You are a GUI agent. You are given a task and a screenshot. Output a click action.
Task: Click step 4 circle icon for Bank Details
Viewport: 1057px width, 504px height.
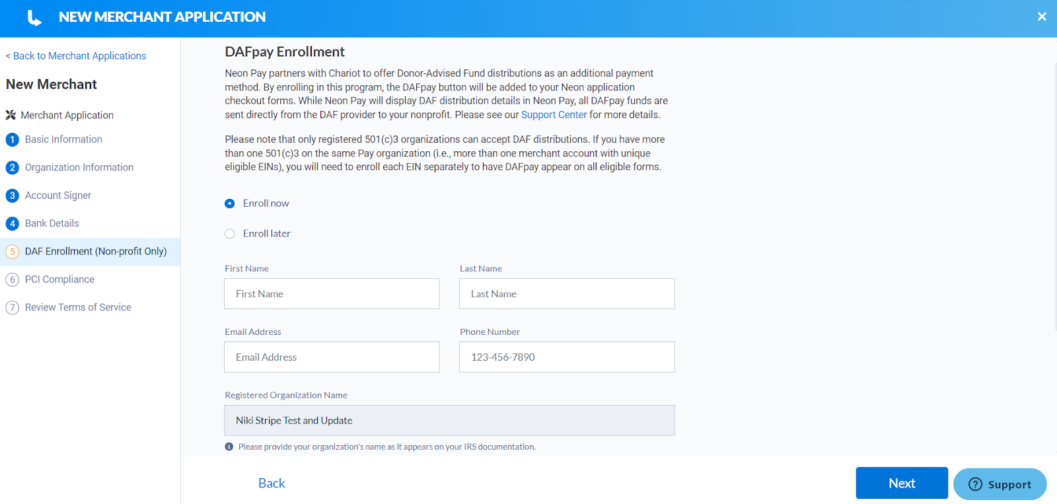tap(12, 223)
